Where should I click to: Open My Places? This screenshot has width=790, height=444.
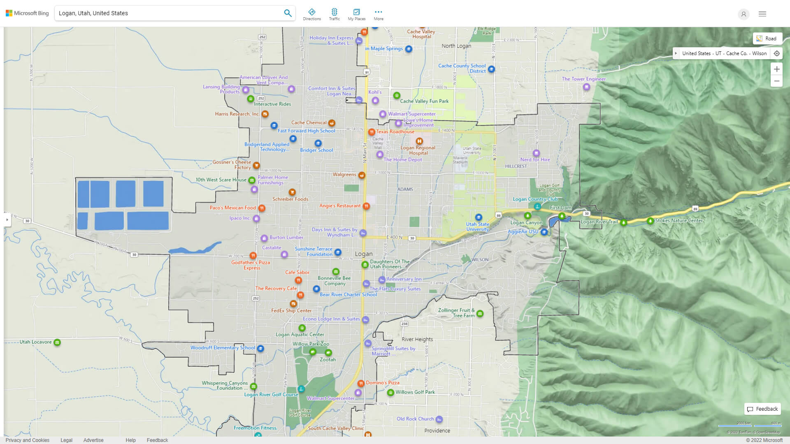[x=356, y=13]
